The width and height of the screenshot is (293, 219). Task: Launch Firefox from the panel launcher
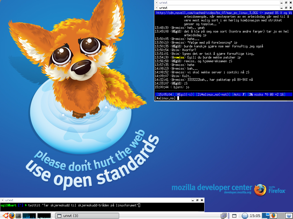point(12,216)
